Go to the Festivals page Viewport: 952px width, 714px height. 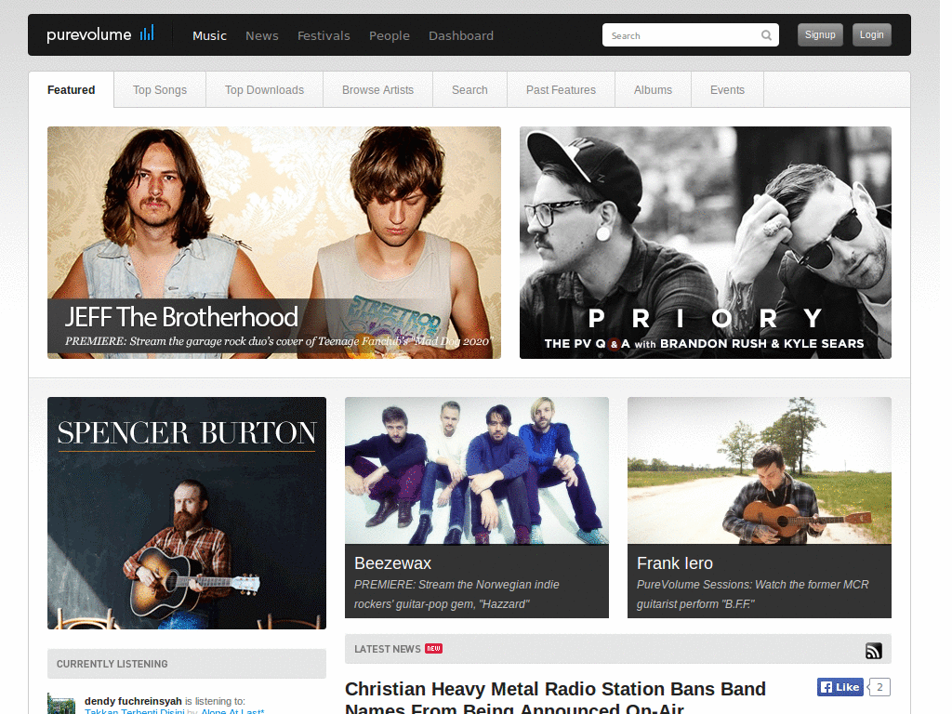pyautogui.click(x=324, y=36)
